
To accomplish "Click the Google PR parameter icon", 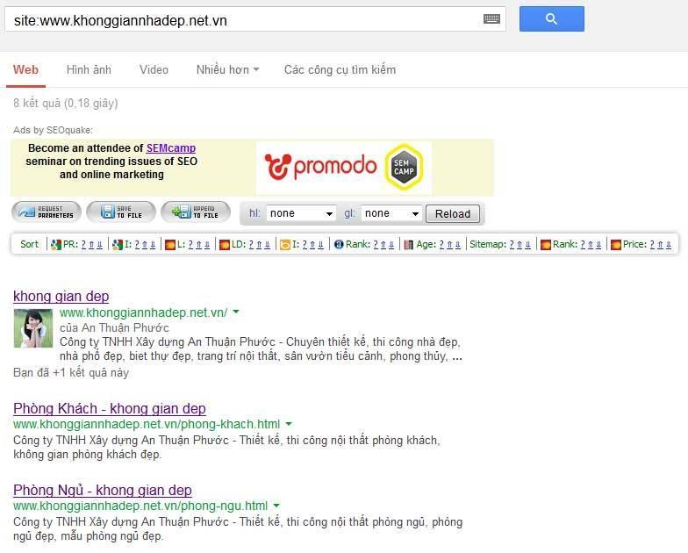I will point(56,244).
